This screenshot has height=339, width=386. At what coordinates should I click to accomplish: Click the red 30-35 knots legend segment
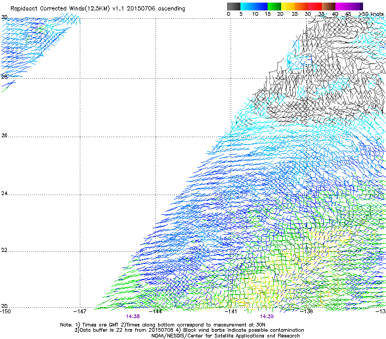click(315, 6)
